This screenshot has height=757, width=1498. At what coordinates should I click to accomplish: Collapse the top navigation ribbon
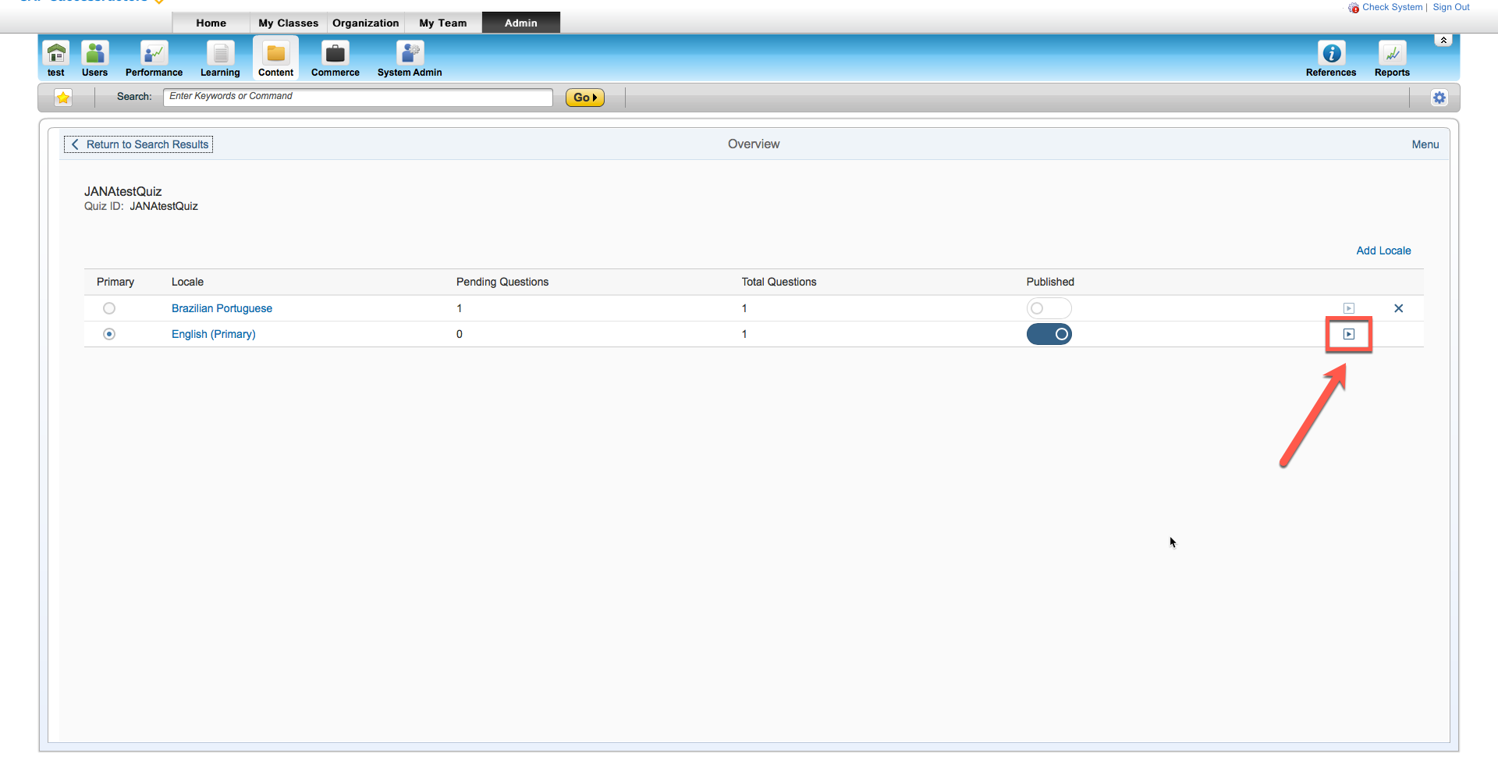(x=1443, y=40)
